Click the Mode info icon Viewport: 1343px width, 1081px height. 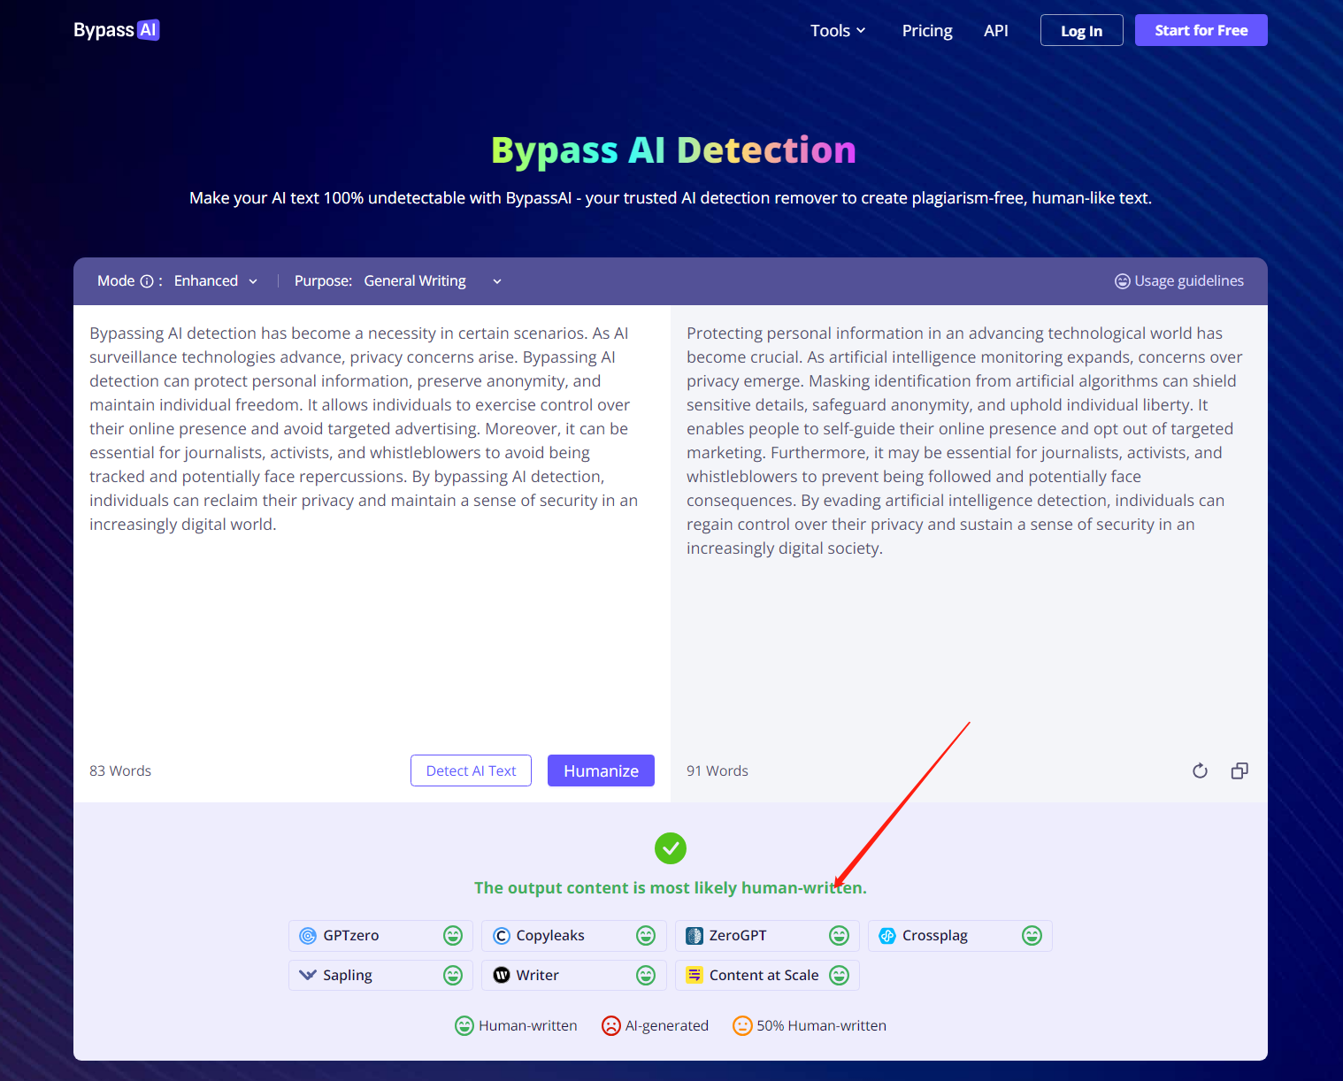pyautogui.click(x=147, y=281)
